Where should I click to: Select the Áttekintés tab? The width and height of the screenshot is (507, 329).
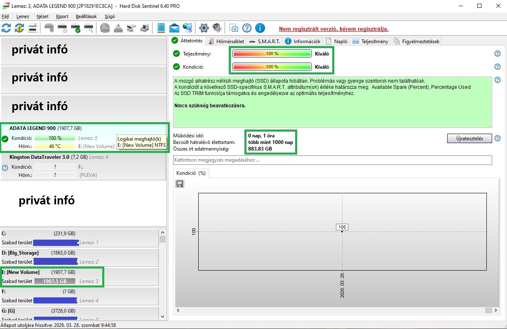[188, 41]
